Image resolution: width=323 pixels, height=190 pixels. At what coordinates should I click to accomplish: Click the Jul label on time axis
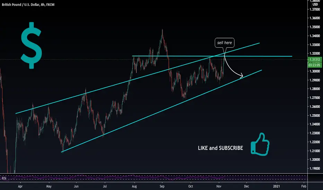click(x=105, y=187)
